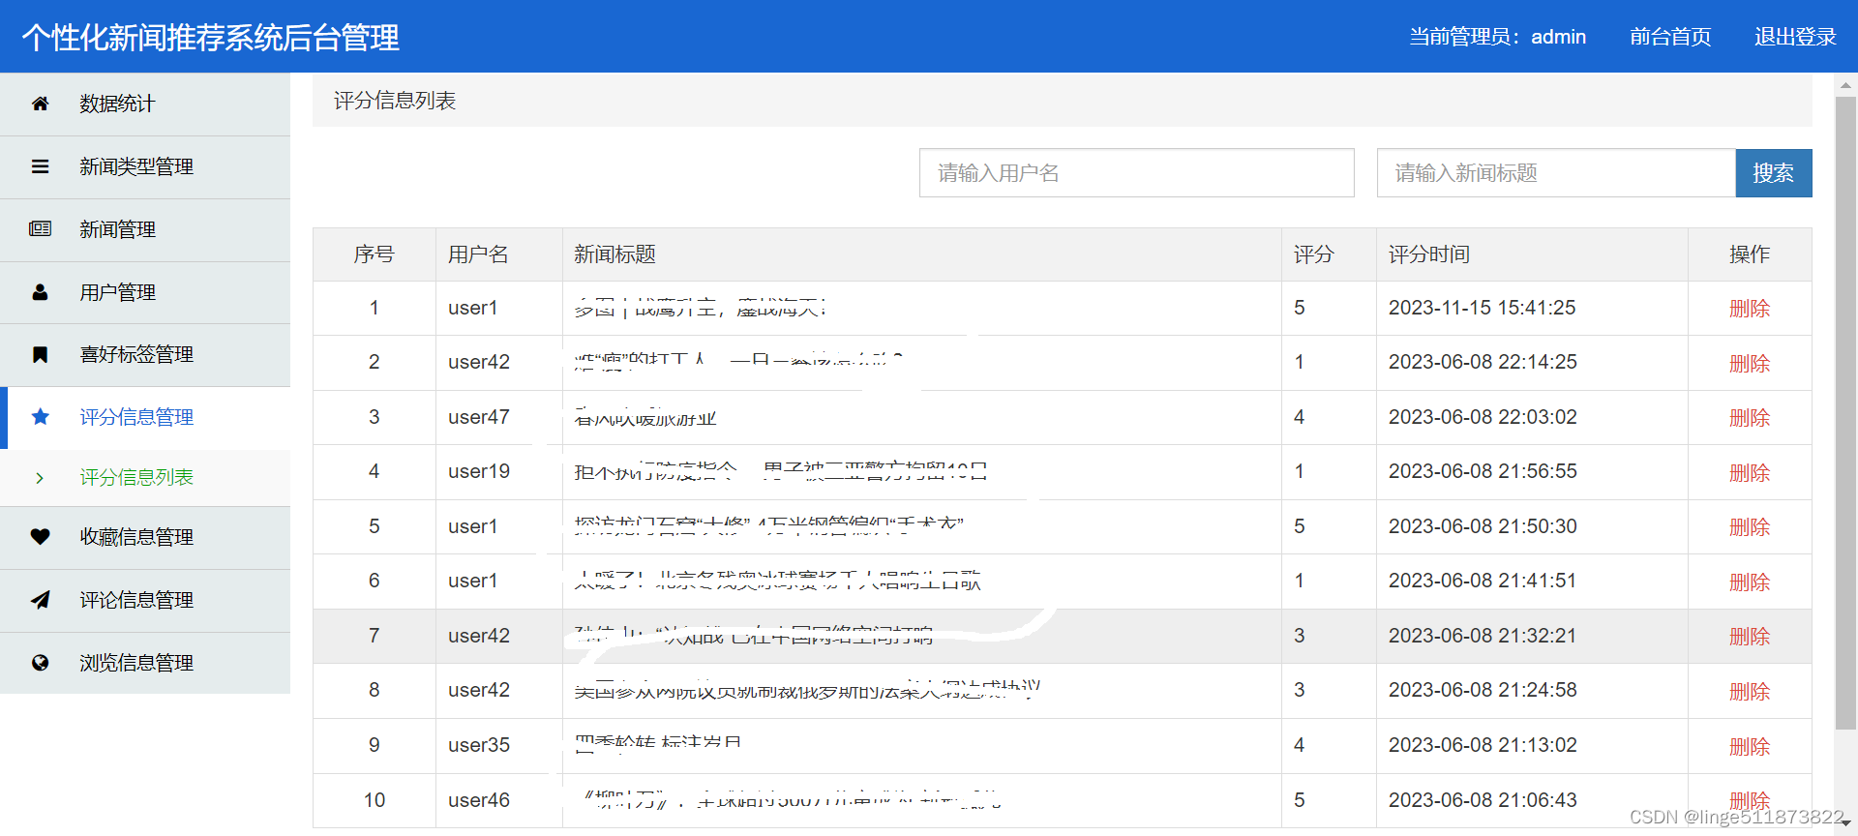Click username user46 in row 10

(478, 800)
